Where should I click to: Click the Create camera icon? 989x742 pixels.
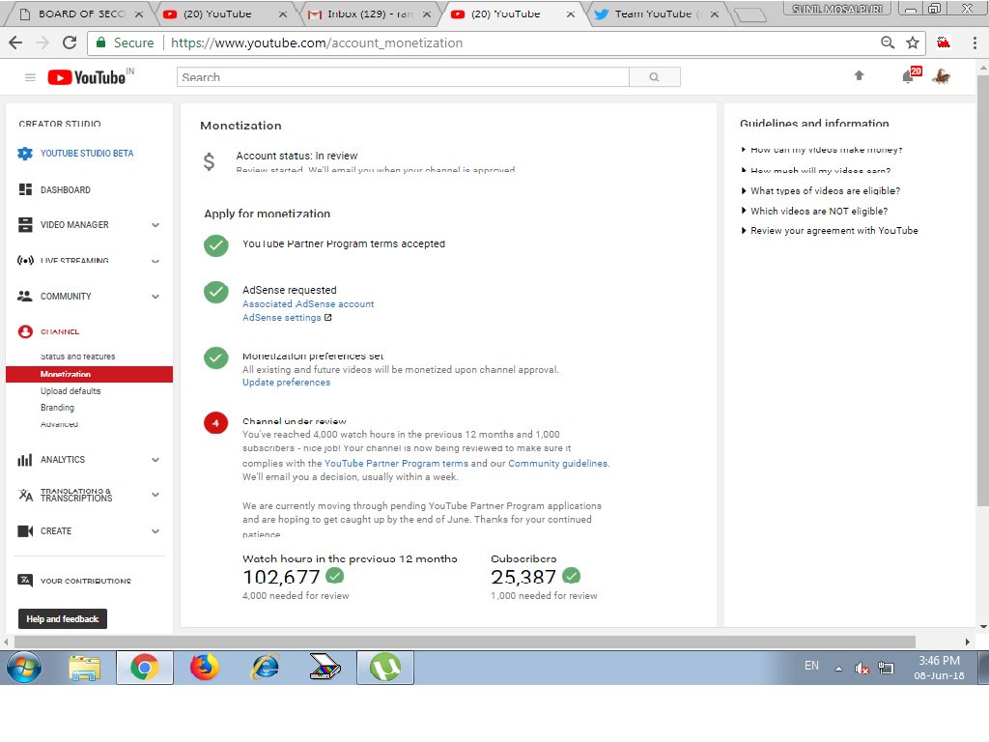tap(25, 530)
